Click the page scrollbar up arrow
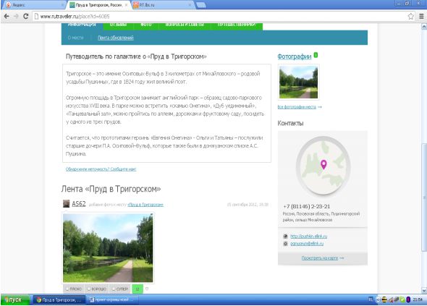The width and height of the screenshot is (427, 306). tap(424, 27)
